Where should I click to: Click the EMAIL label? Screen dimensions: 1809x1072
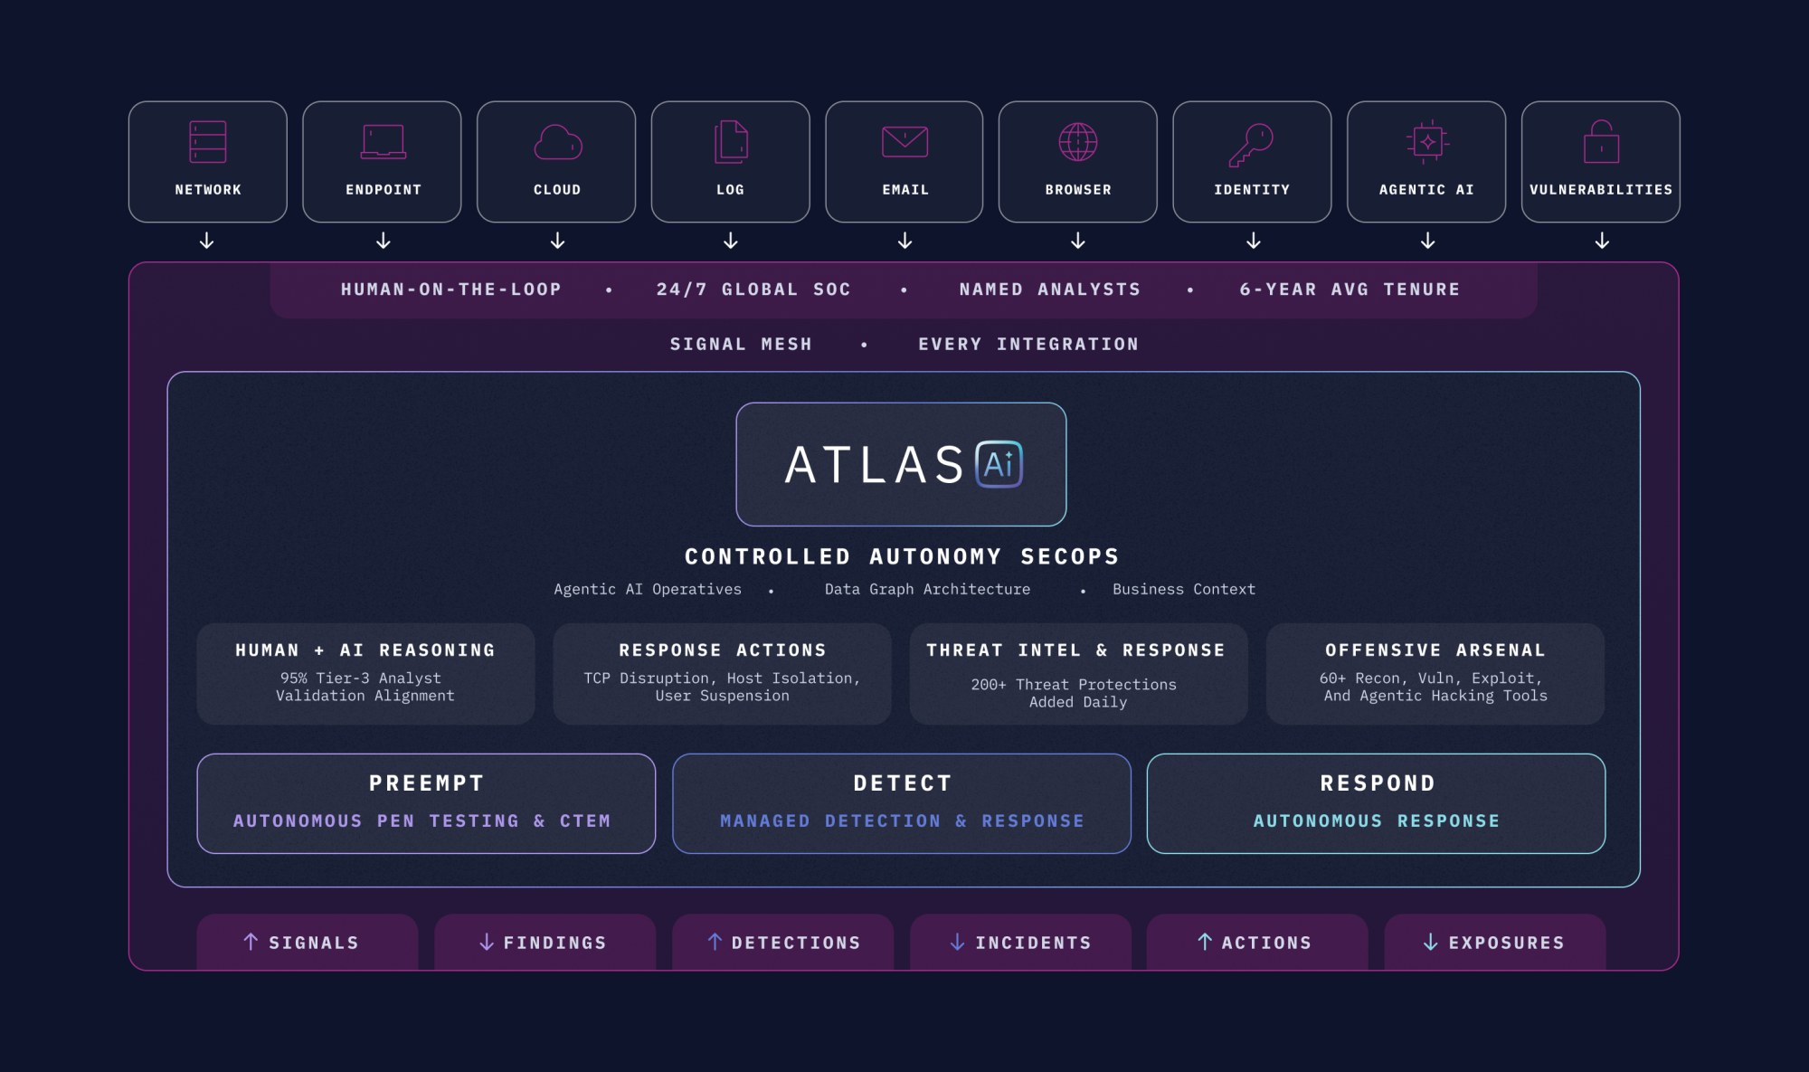[905, 190]
